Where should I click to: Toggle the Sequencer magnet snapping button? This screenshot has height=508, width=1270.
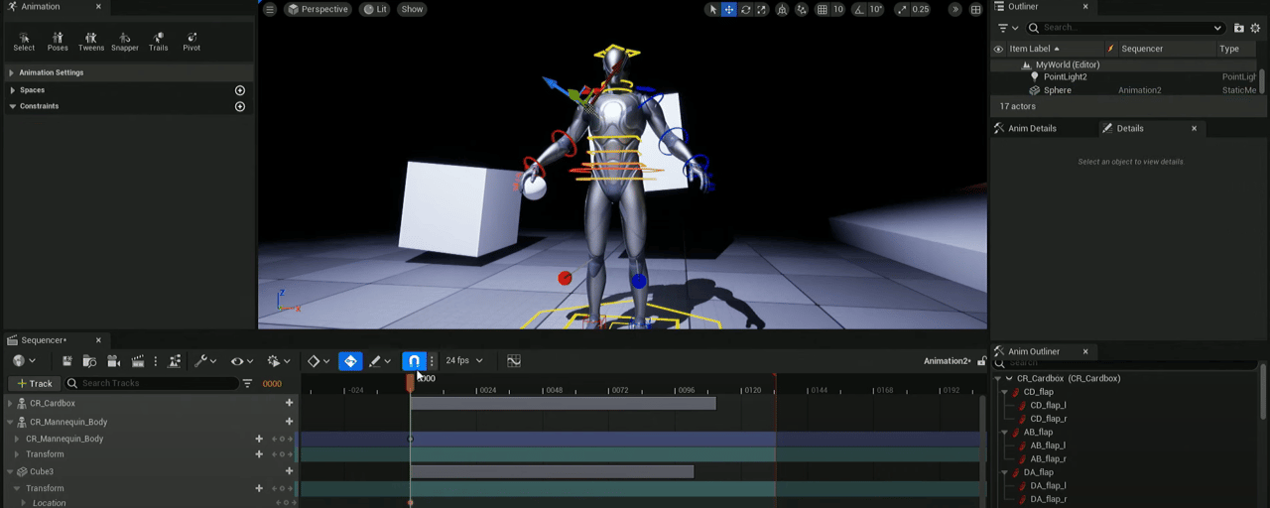pos(414,361)
